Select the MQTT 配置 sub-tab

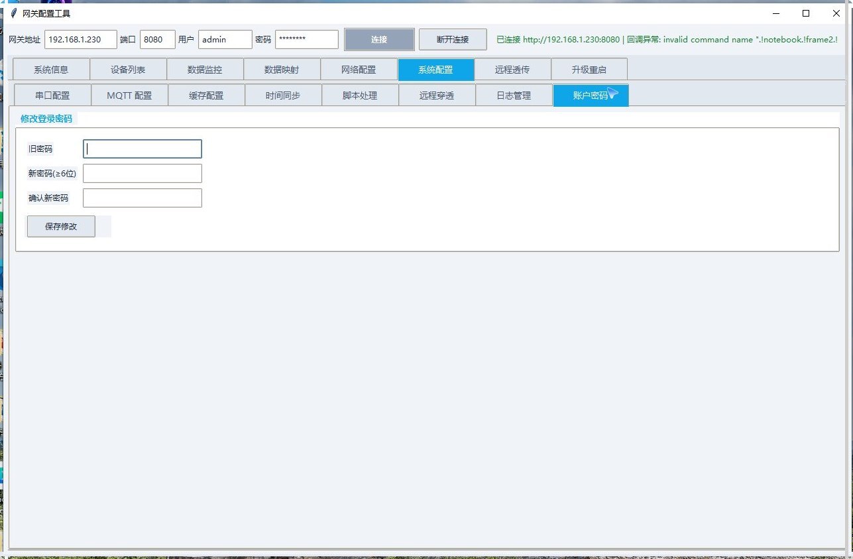click(x=129, y=95)
